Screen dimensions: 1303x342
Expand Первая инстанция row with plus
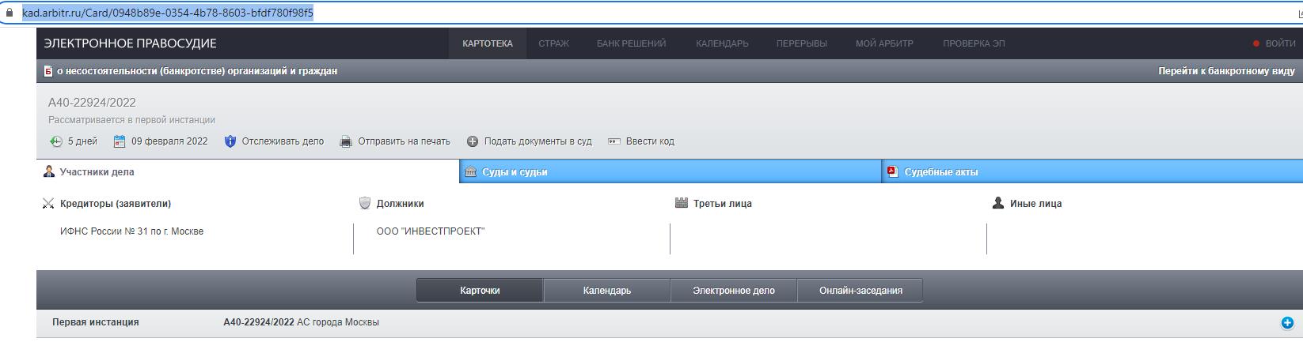tap(1287, 322)
